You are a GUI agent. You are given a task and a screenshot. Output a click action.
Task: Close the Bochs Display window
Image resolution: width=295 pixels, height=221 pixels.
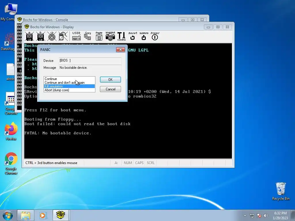pyautogui.click(x=227, y=27)
